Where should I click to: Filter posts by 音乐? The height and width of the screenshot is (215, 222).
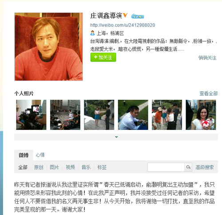tap(86, 167)
